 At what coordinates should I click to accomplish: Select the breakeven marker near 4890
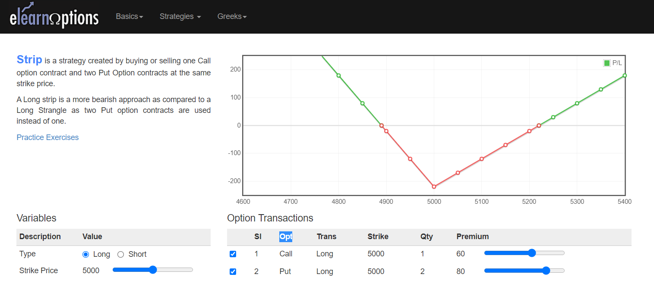381,125
